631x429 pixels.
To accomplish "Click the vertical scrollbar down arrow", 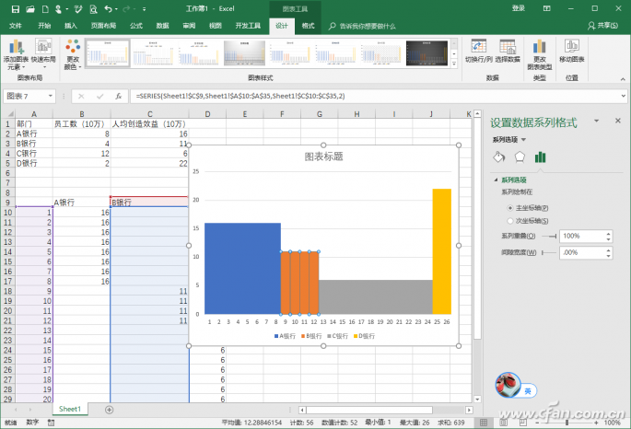I will tap(477, 400).
